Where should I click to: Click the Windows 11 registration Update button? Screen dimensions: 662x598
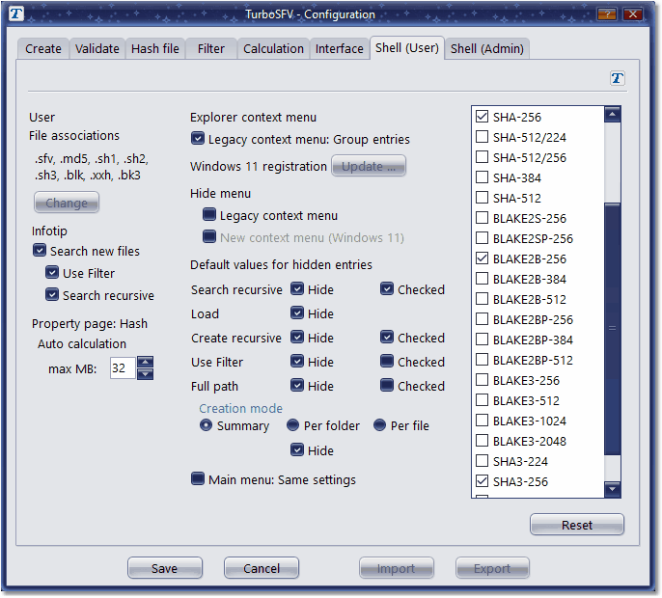(x=369, y=166)
